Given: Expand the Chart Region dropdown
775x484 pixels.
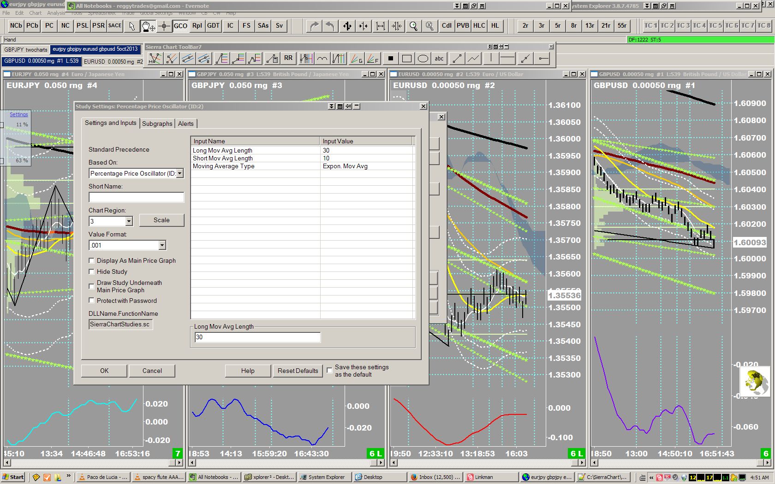Looking at the screenshot, I should point(129,222).
